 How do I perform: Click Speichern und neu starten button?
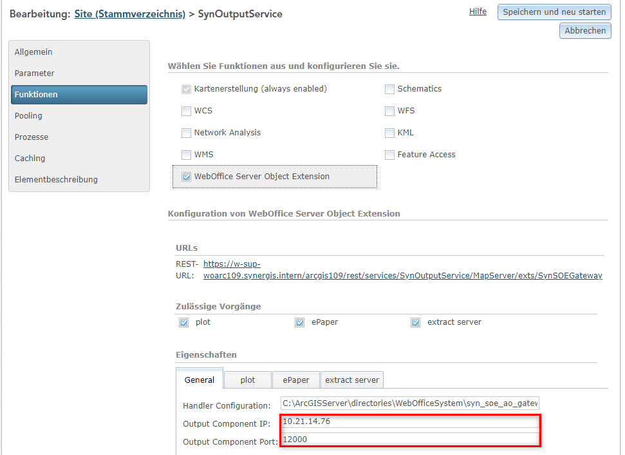554,12
